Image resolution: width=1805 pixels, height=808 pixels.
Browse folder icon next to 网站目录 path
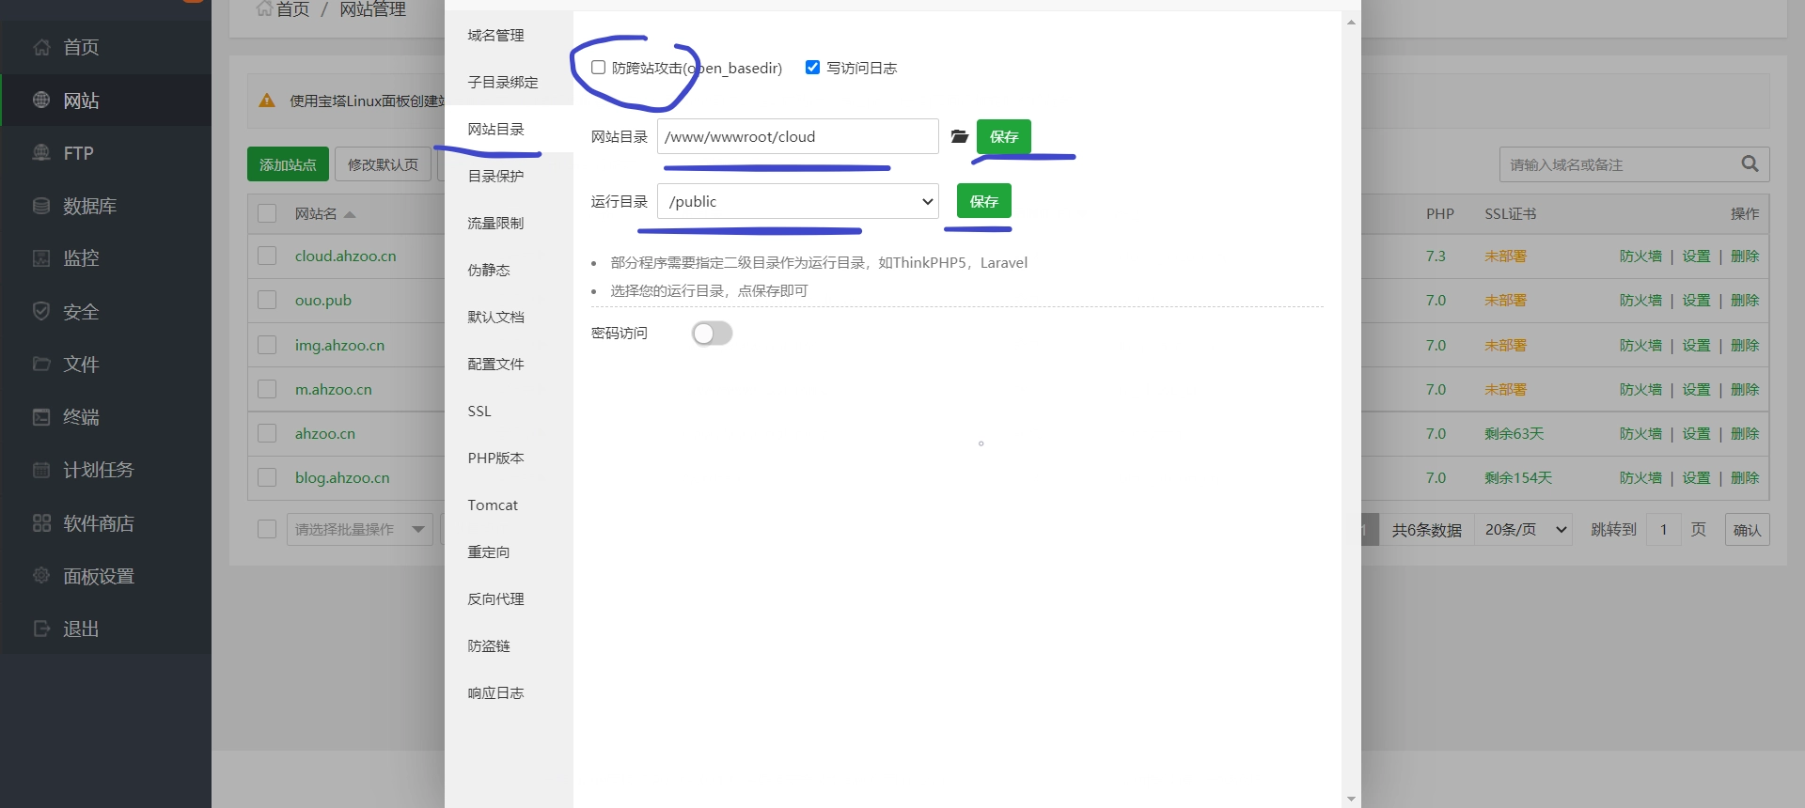[x=959, y=136]
